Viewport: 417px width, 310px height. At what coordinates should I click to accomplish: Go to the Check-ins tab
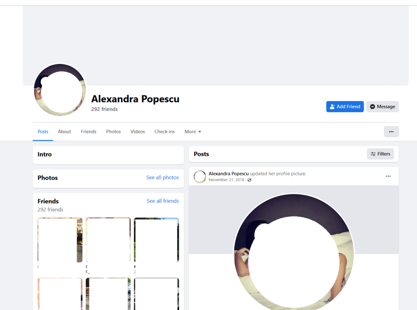[x=165, y=132]
